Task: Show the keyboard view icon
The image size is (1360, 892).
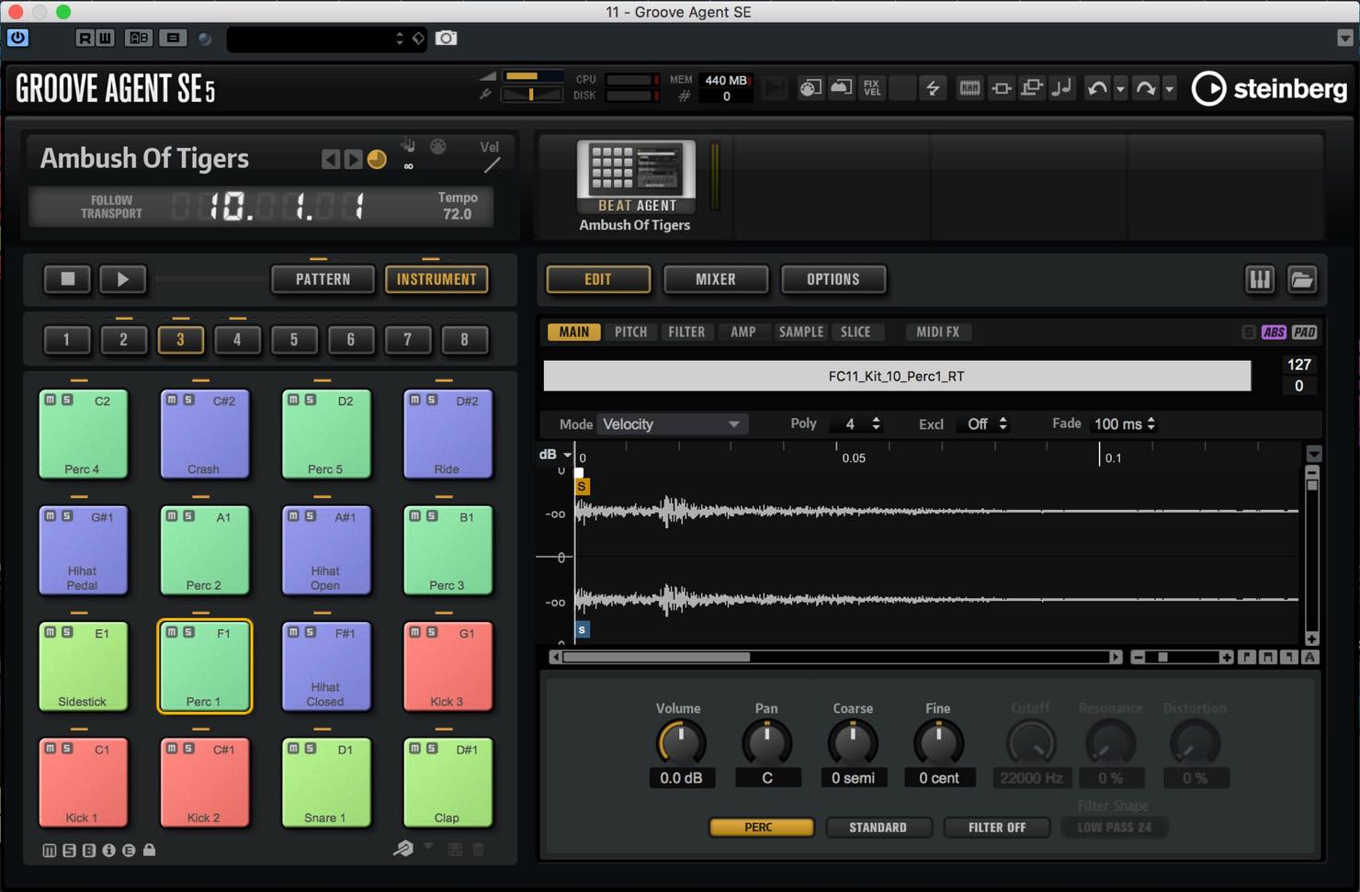Action: pos(1259,279)
